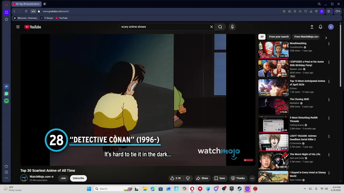This screenshot has width=344, height=193.
Task: Show more filter chips with the arrow
Action: (326, 38)
